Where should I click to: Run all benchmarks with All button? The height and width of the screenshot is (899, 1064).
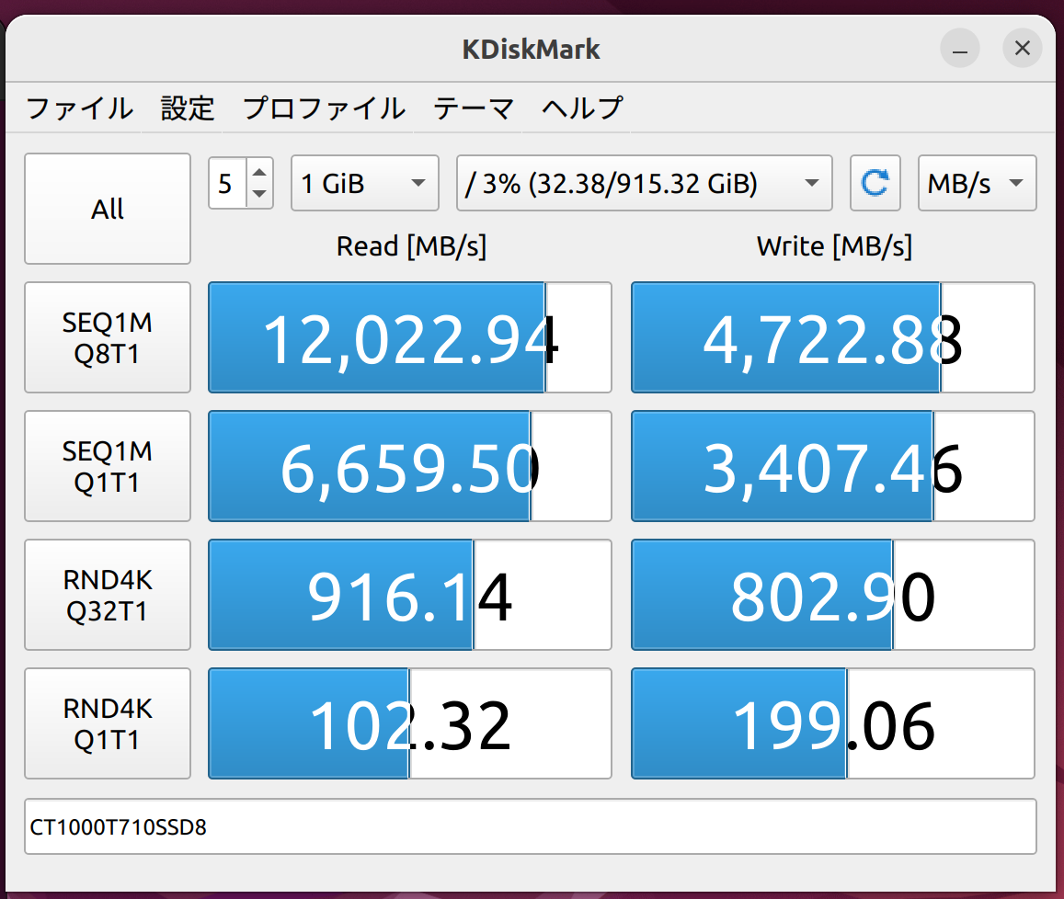pos(108,209)
